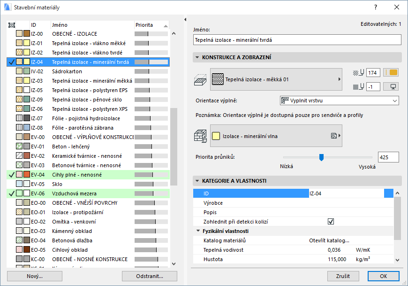This screenshot has width=408, height=286.
Task: Click the surface texture image icon
Action: pyautogui.click(x=334, y=136)
